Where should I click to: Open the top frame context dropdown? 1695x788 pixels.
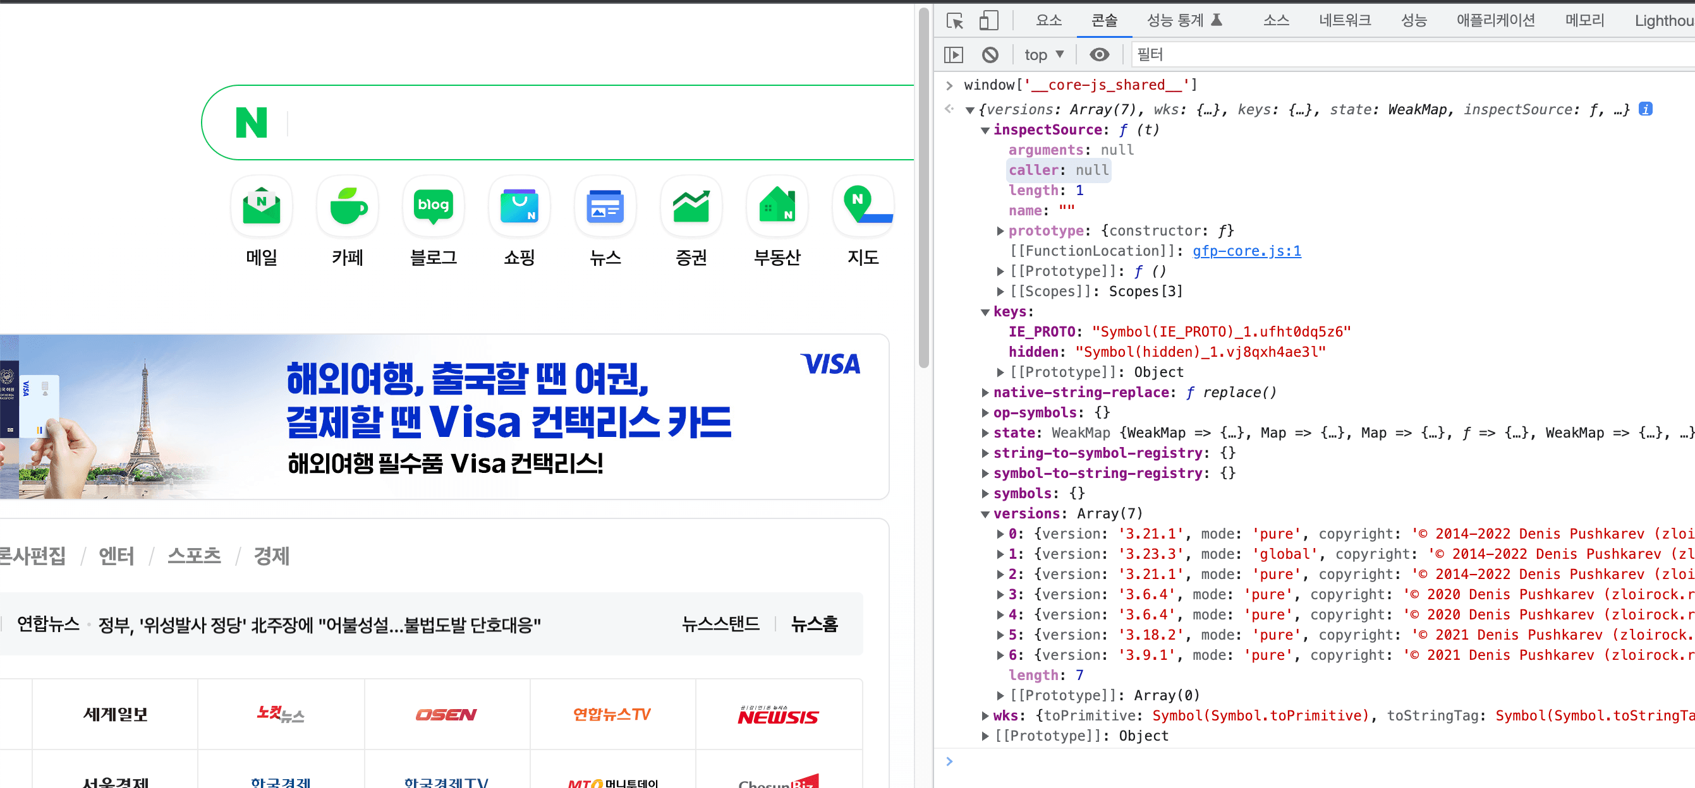(1043, 54)
